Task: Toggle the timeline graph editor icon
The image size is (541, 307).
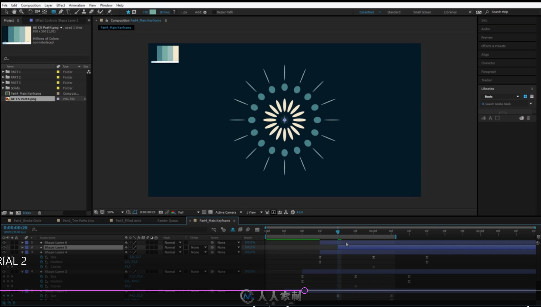Action: pyautogui.click(x=257, y=229)
